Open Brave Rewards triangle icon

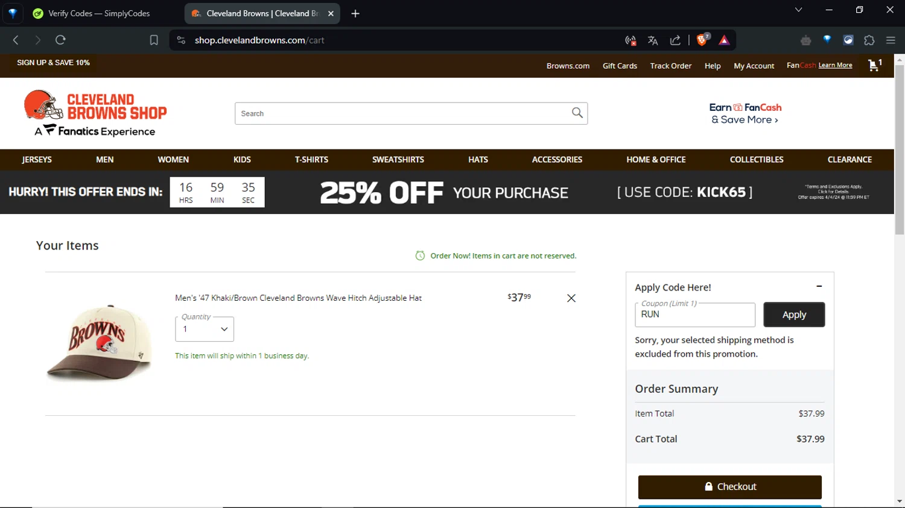pyautogui.click(x=724, y=40)
